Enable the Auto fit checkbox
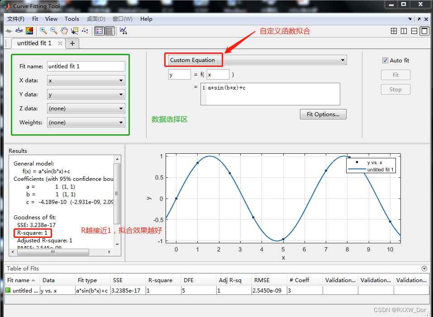The height and width of the screenshot is (317, 433). pyautogui.click(x=385, y=60)
